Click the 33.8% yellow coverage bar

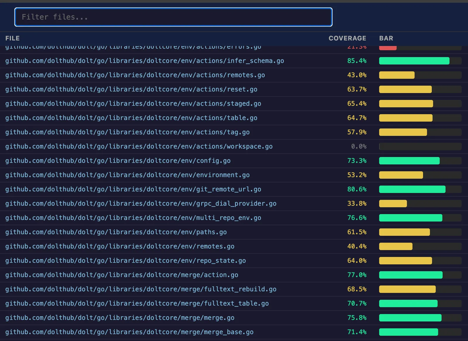[393, 204]
